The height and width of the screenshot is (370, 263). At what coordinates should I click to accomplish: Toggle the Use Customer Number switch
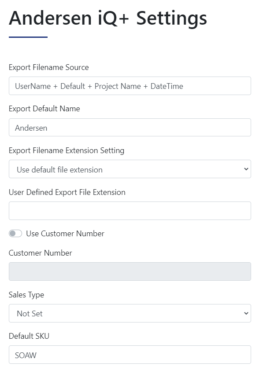15,233
